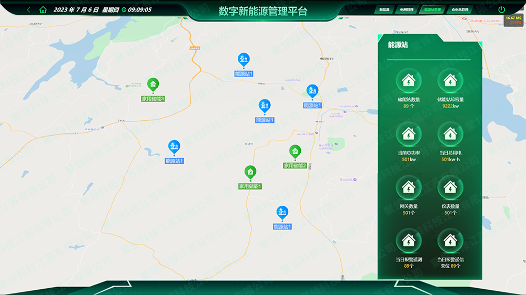
Task: Switch to the 电网管理 tab
Action: pyautogui.click(x=407, y=9)
